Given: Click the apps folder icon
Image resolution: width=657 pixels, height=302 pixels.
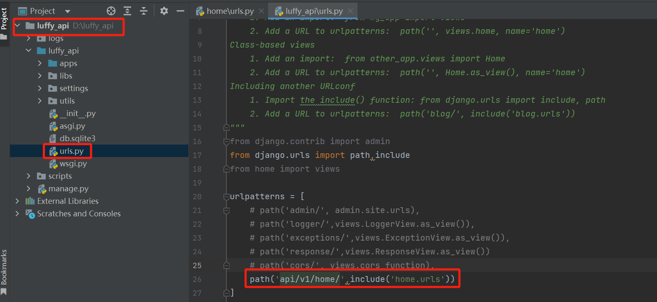Looking at the screenshot, I should [x=53, y=63].
